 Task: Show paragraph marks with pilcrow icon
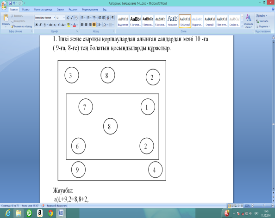click(x=112, y=18)
